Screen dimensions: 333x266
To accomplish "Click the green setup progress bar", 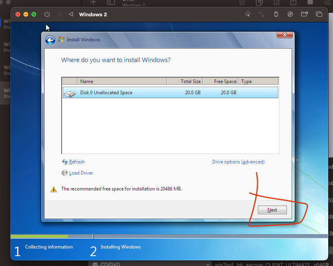I will 39,236.
